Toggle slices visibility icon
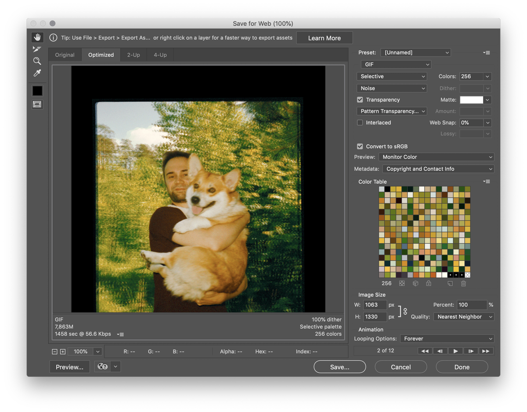527x412 pixels. [x=37, y=104]
